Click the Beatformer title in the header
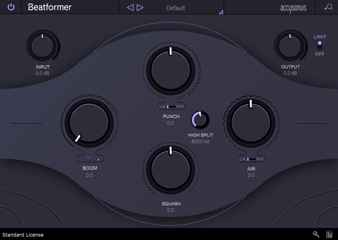The width and height of the screenshot is (338, 240). pos(49,7)
